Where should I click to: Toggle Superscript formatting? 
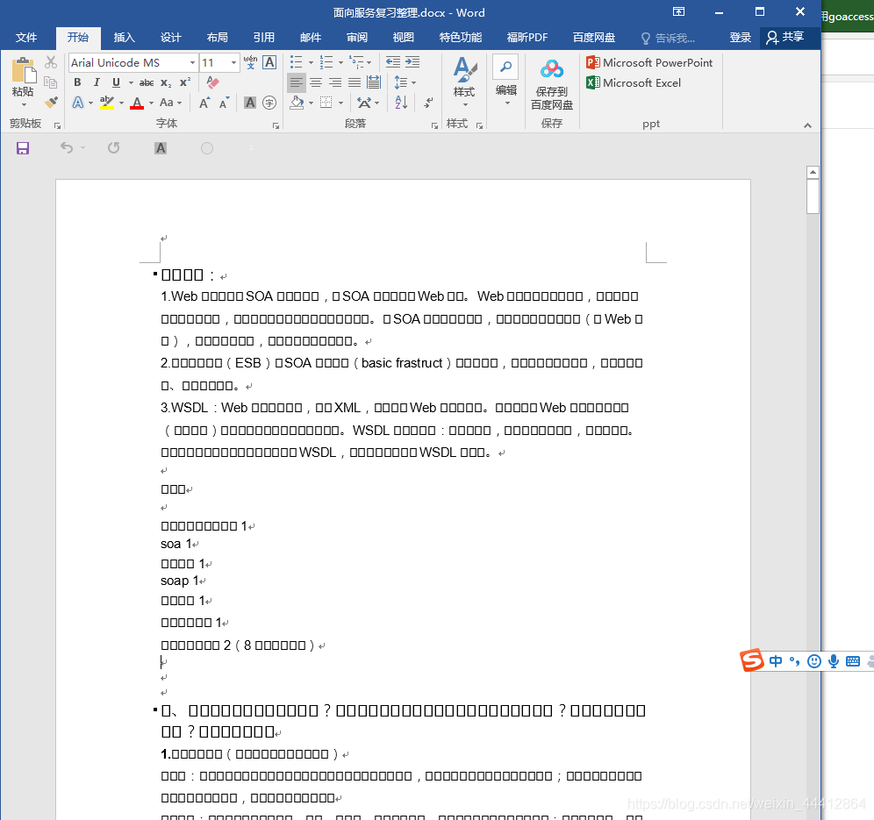click(185, 82)
